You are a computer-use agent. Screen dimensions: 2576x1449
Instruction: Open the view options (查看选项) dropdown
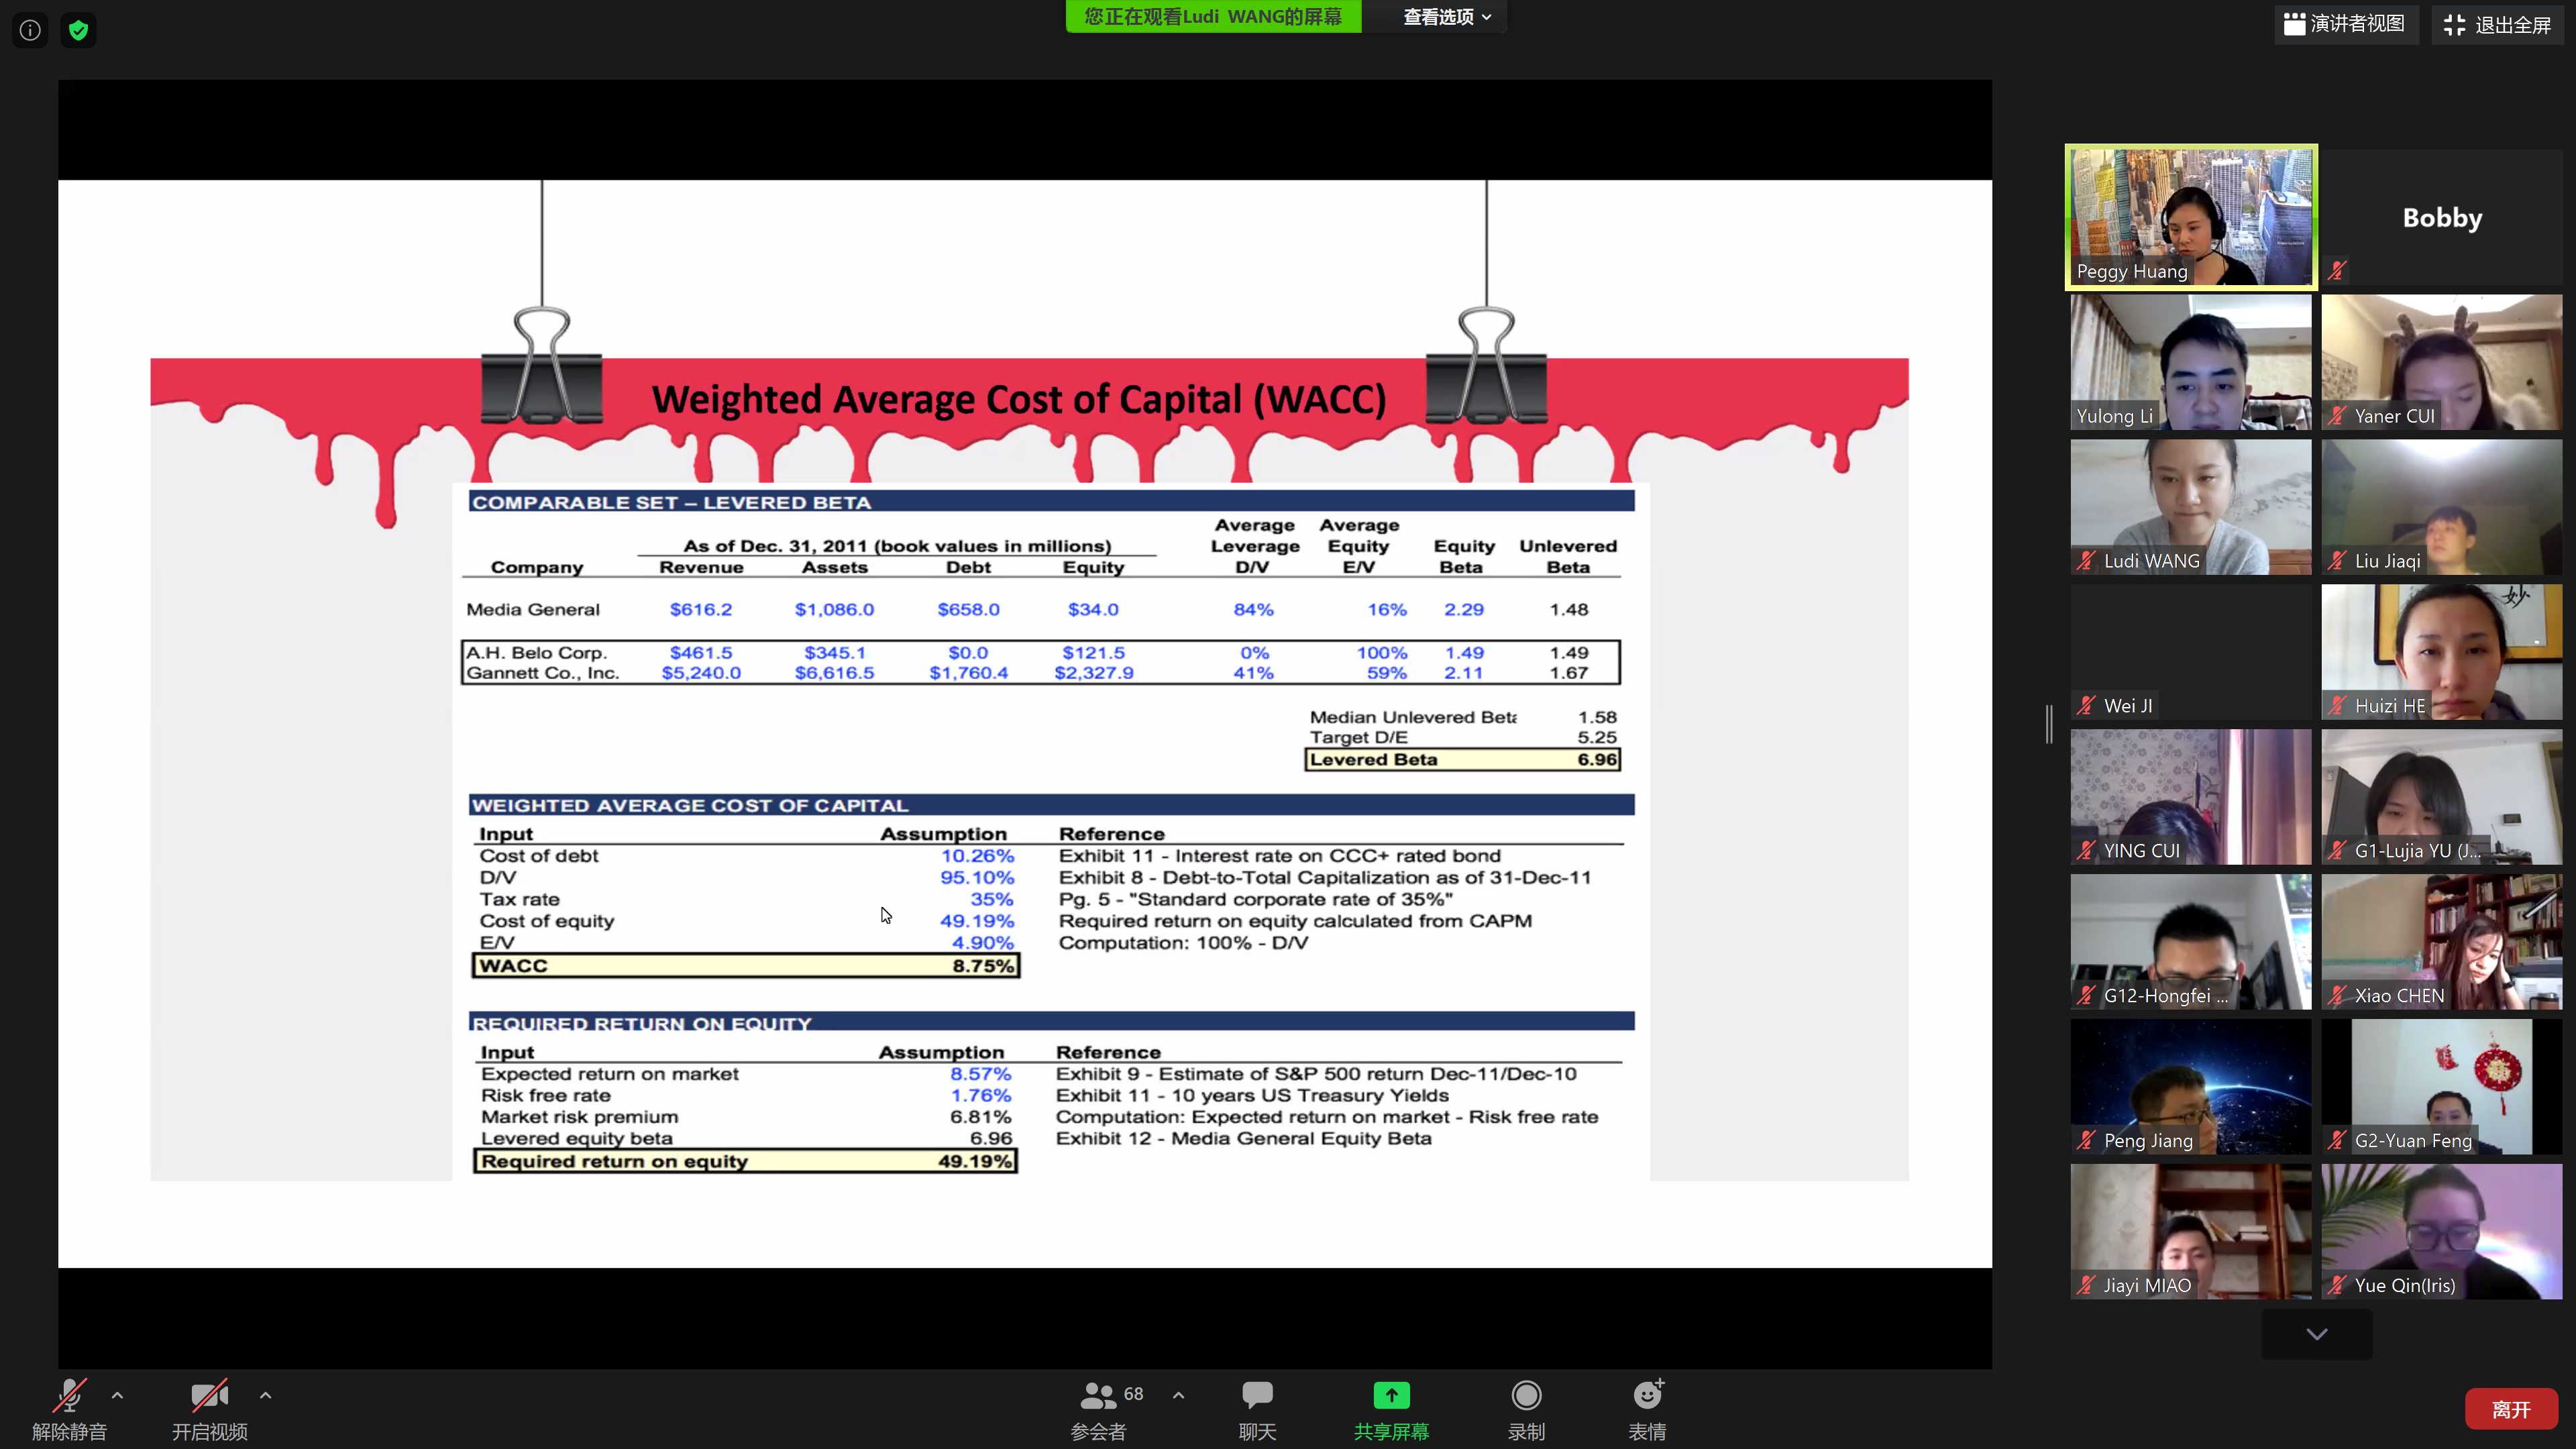[x=1446, y=17]
